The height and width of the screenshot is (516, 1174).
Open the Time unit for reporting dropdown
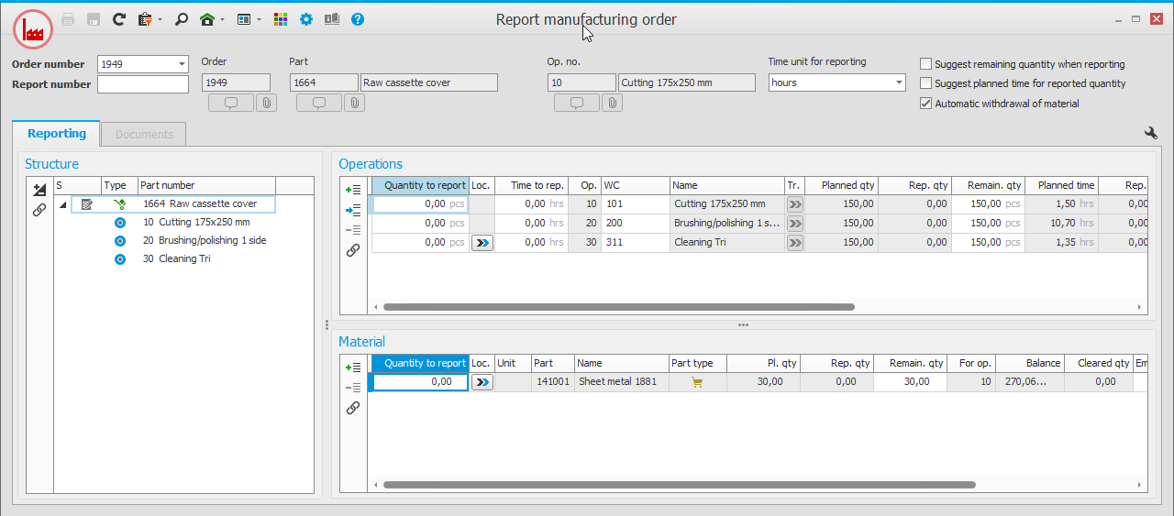pyautogui.click(x=899, y=82)
